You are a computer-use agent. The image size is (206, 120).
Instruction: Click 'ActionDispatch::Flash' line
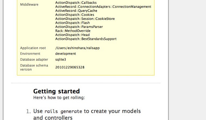pos(72,23)
